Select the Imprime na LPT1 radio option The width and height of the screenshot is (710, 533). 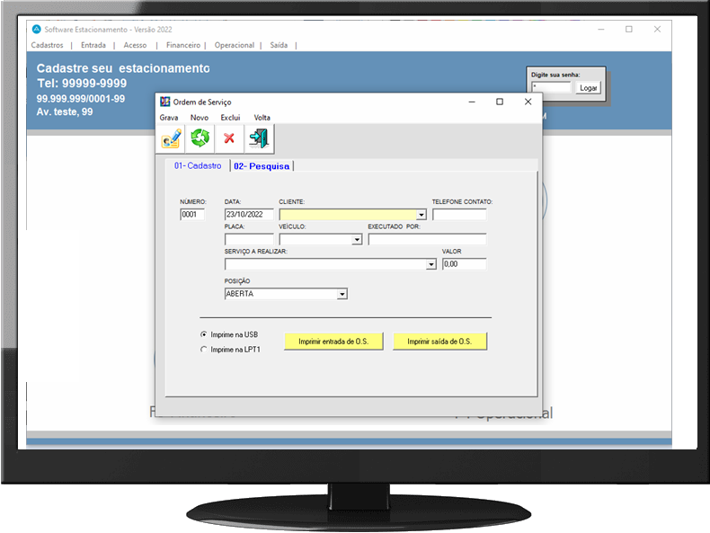[204, 350]
